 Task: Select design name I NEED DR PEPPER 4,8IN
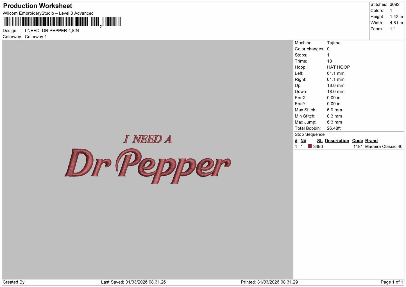pos(52,31)
